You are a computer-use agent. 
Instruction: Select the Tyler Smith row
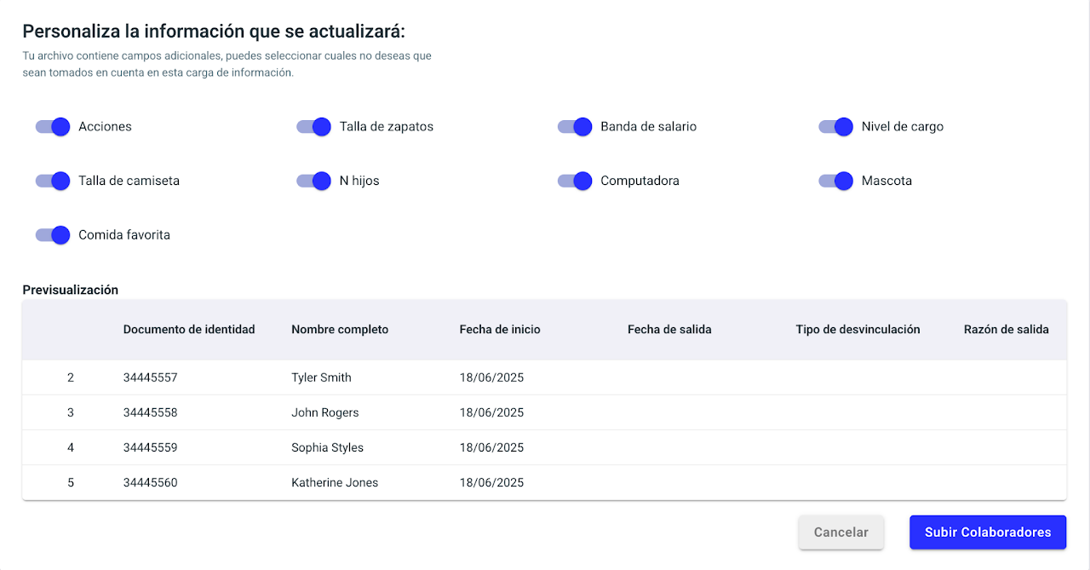(x=321, y=377)
